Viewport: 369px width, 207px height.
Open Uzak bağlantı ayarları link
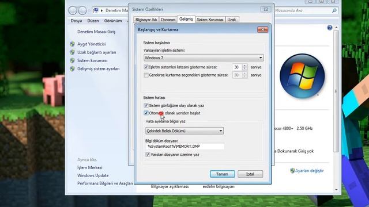pos(97,52)
